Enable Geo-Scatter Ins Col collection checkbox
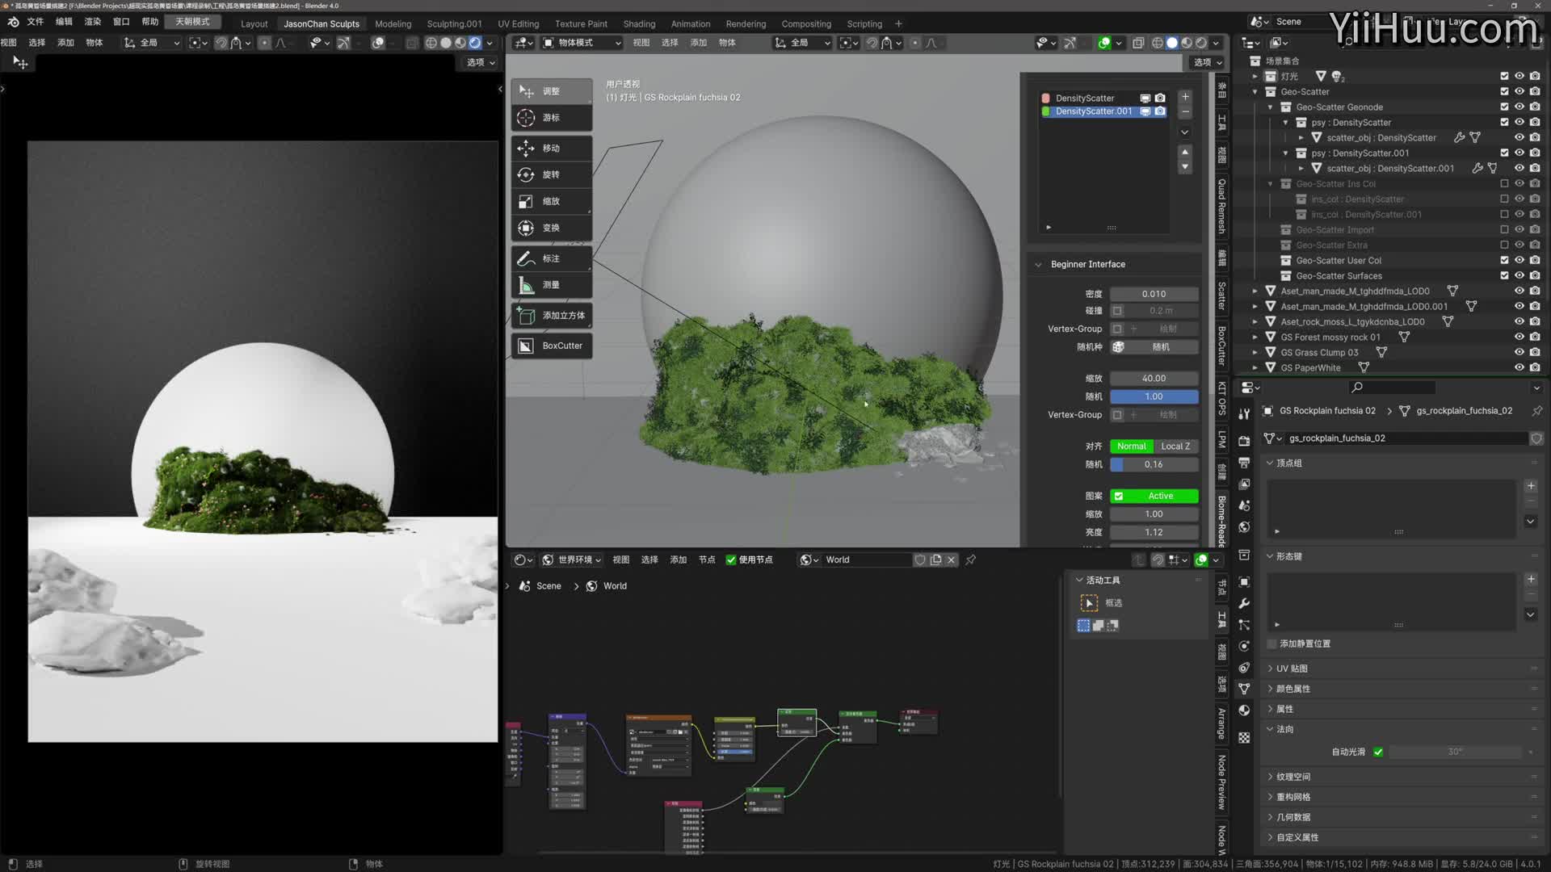This screenshot has height=872, width=1551. coord(1504,184)
